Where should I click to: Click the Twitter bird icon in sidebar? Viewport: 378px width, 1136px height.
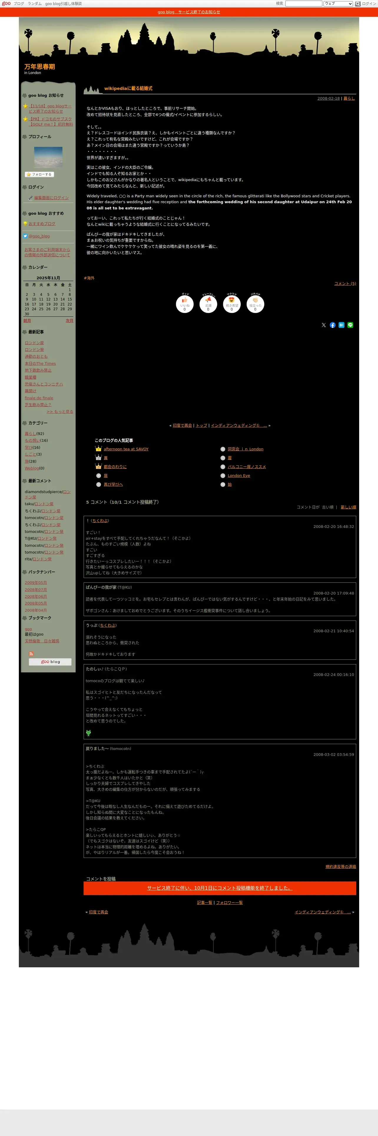25,236
